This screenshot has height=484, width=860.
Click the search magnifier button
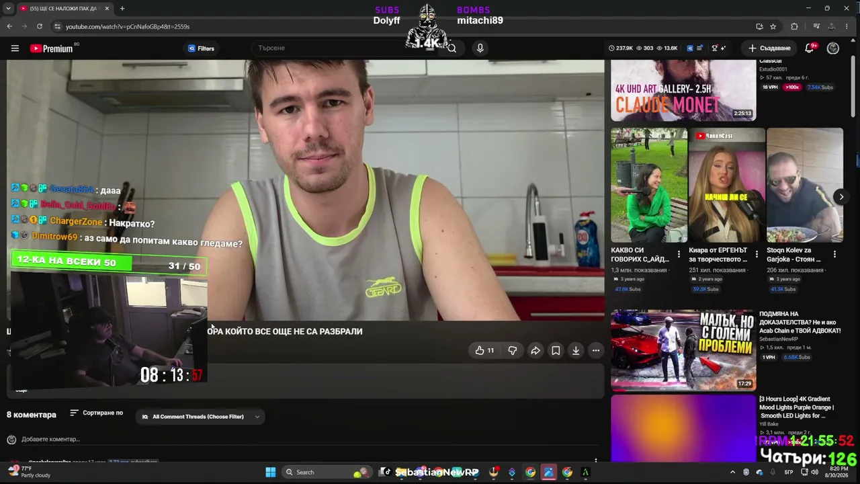coord(451,48)
